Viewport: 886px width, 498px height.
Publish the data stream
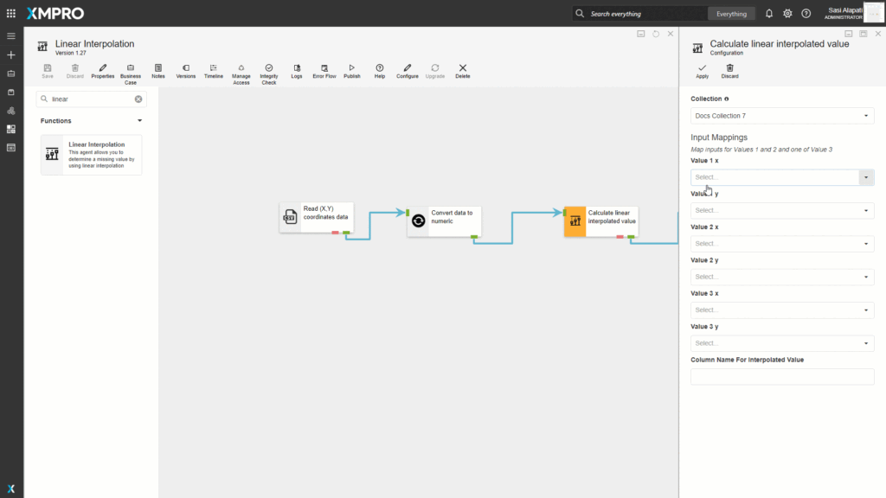pos(351,70)
